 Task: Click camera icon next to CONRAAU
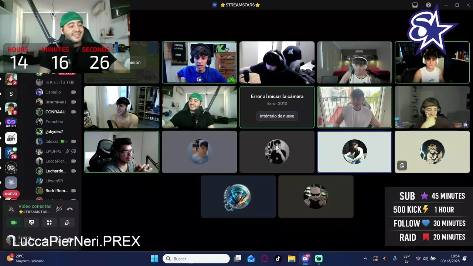coord(74,112)
